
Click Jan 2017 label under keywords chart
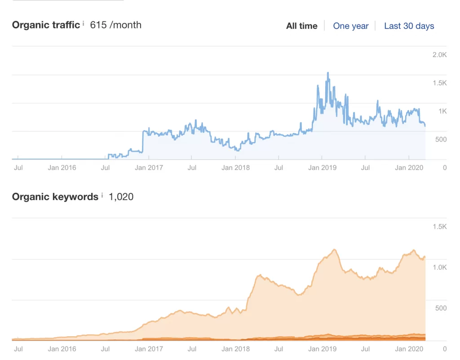pyautogui.click(x=149, y=348)
